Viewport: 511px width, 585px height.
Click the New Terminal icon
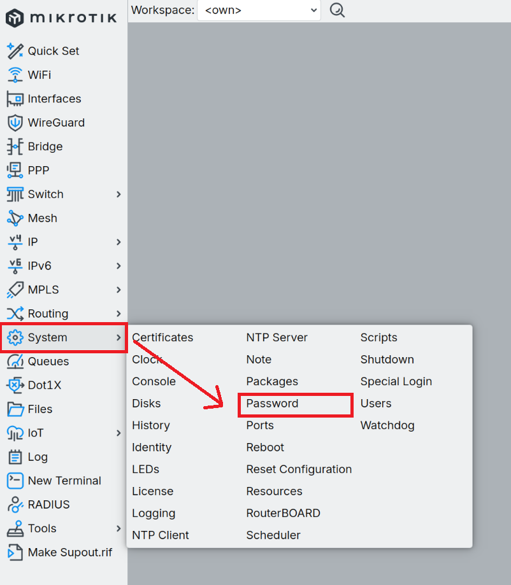(15, 481)
